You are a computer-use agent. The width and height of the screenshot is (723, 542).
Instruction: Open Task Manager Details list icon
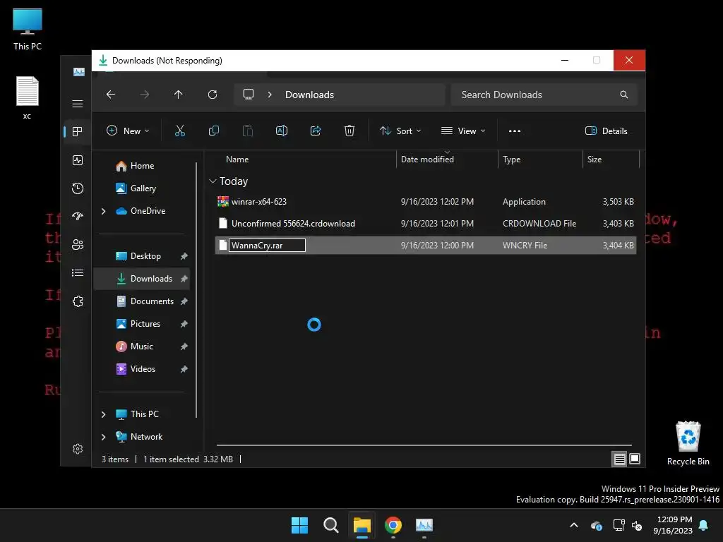(x=78, y=273)
